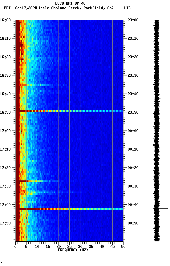Click the 50 Hz frequency axis label
This screenshot has height=266, width=170.
click(123, 247)
